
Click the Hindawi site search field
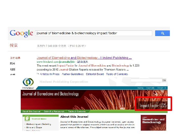(146, 80)
